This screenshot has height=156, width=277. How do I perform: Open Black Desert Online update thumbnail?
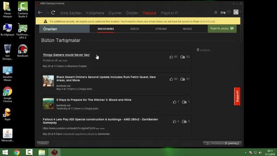(x=48, y=81)
